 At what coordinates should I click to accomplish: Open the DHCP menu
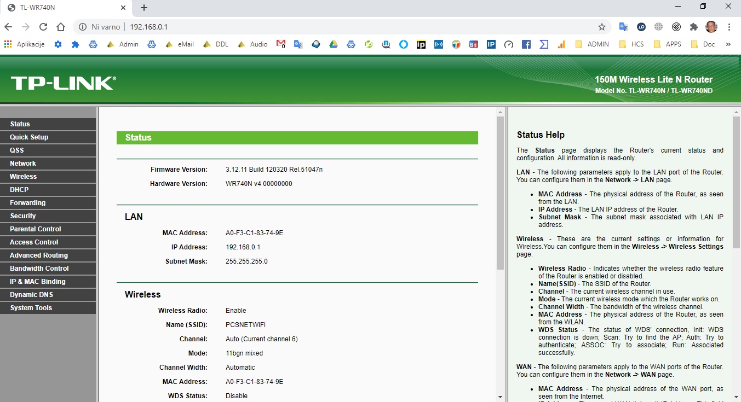(x=48, y=190)
